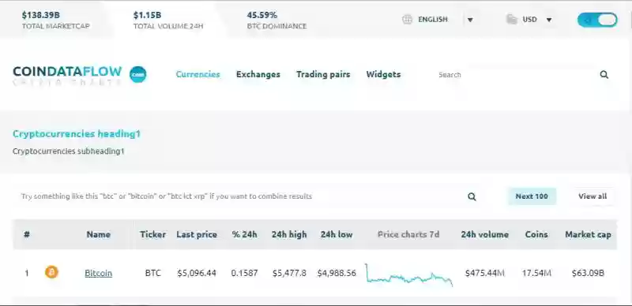Open the Bitcoin name link

coord(98,273)
